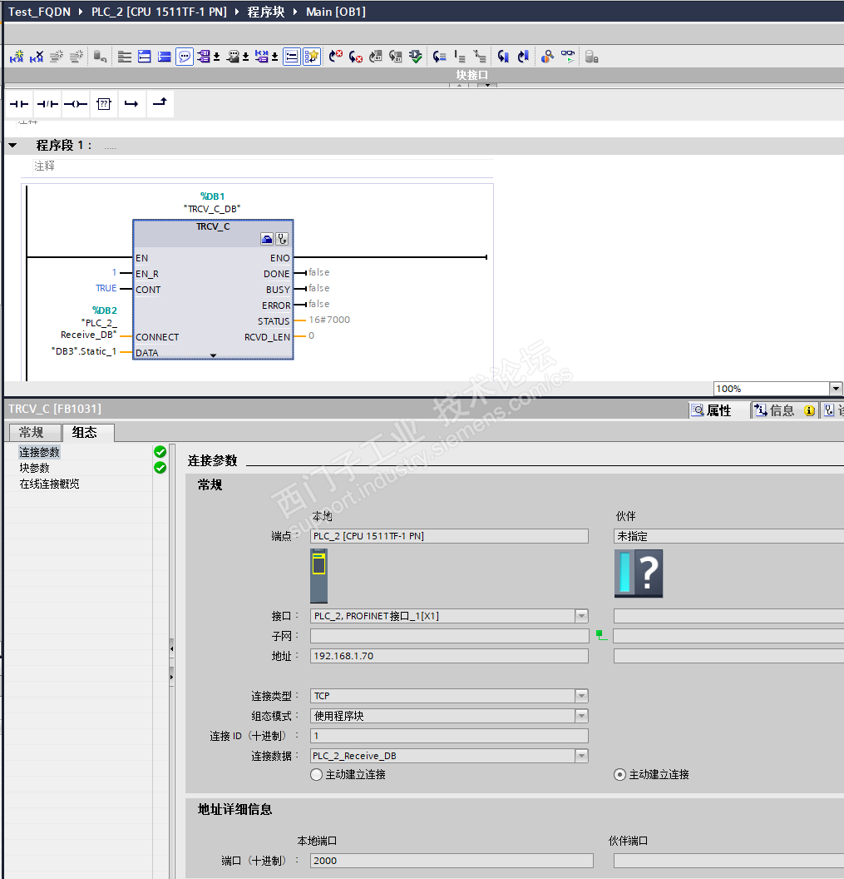Click the Insert network toolbar icon
Image resolution: width=844 pixels, height=879 pixels.
17,57
